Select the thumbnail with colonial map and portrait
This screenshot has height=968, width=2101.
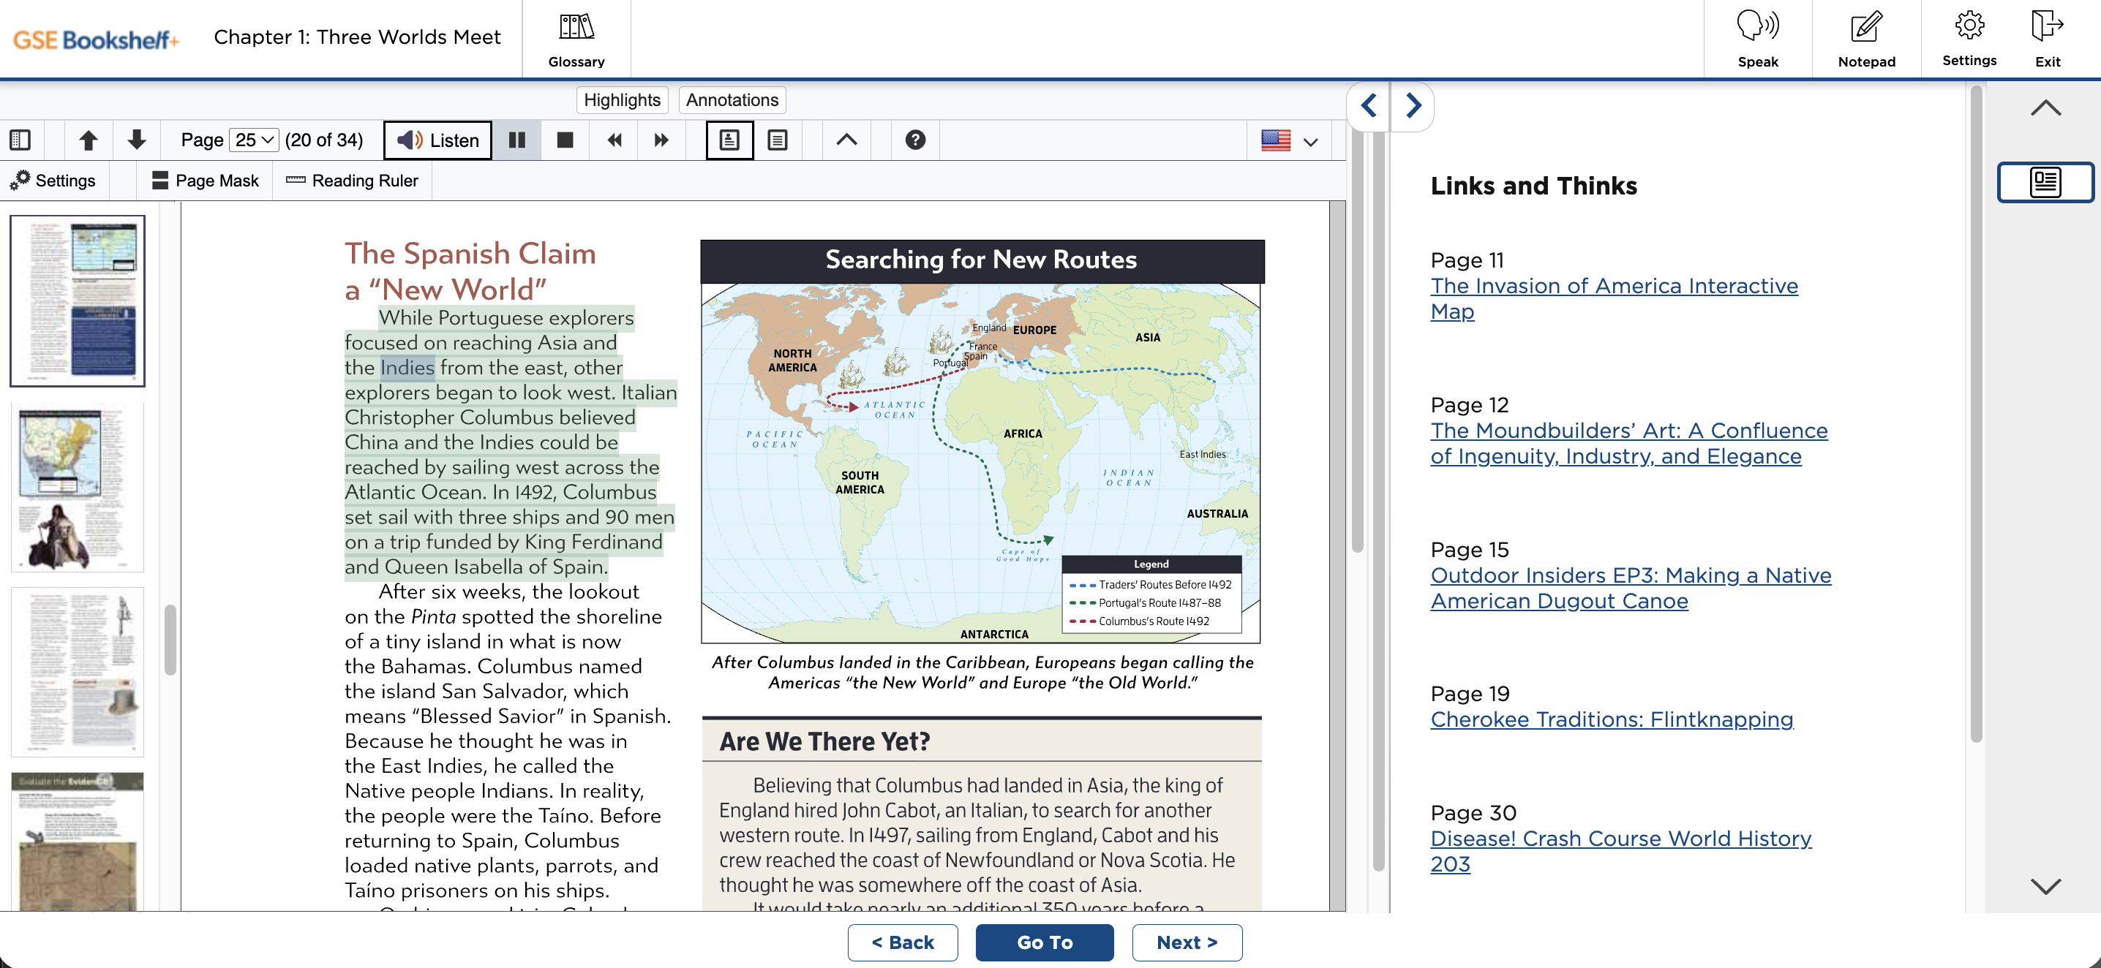(x=78, y=487)
